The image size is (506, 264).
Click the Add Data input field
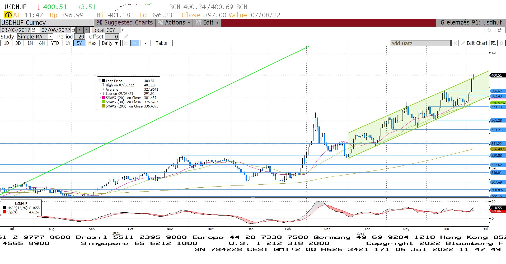coord(421,43)
